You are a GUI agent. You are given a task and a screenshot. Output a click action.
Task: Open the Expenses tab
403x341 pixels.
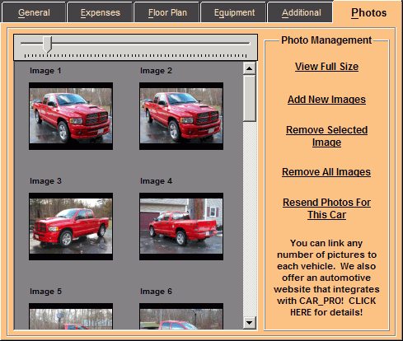coord(101,12)
